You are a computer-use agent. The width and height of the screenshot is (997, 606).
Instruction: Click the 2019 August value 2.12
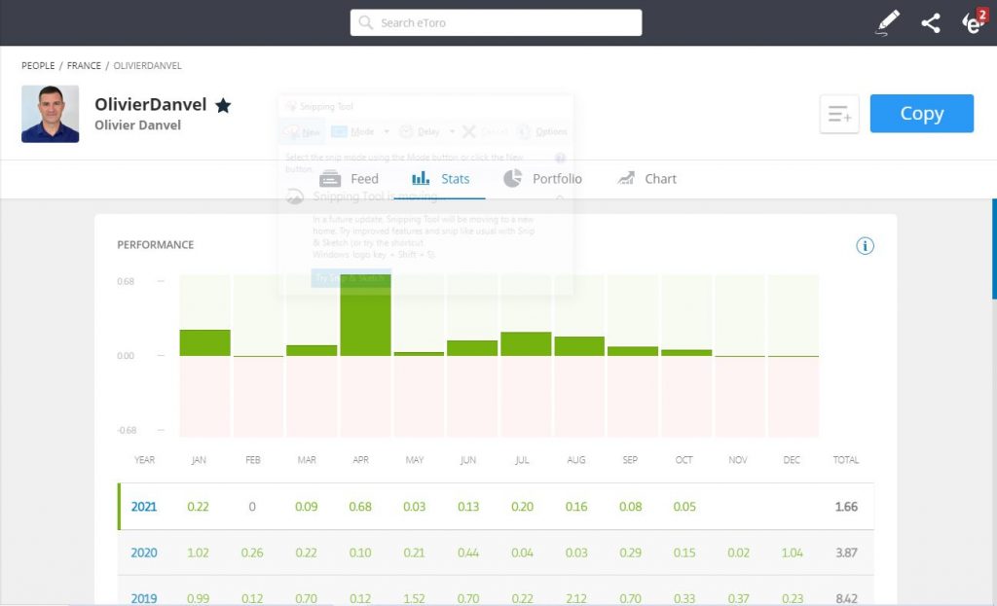pos(576,598)
